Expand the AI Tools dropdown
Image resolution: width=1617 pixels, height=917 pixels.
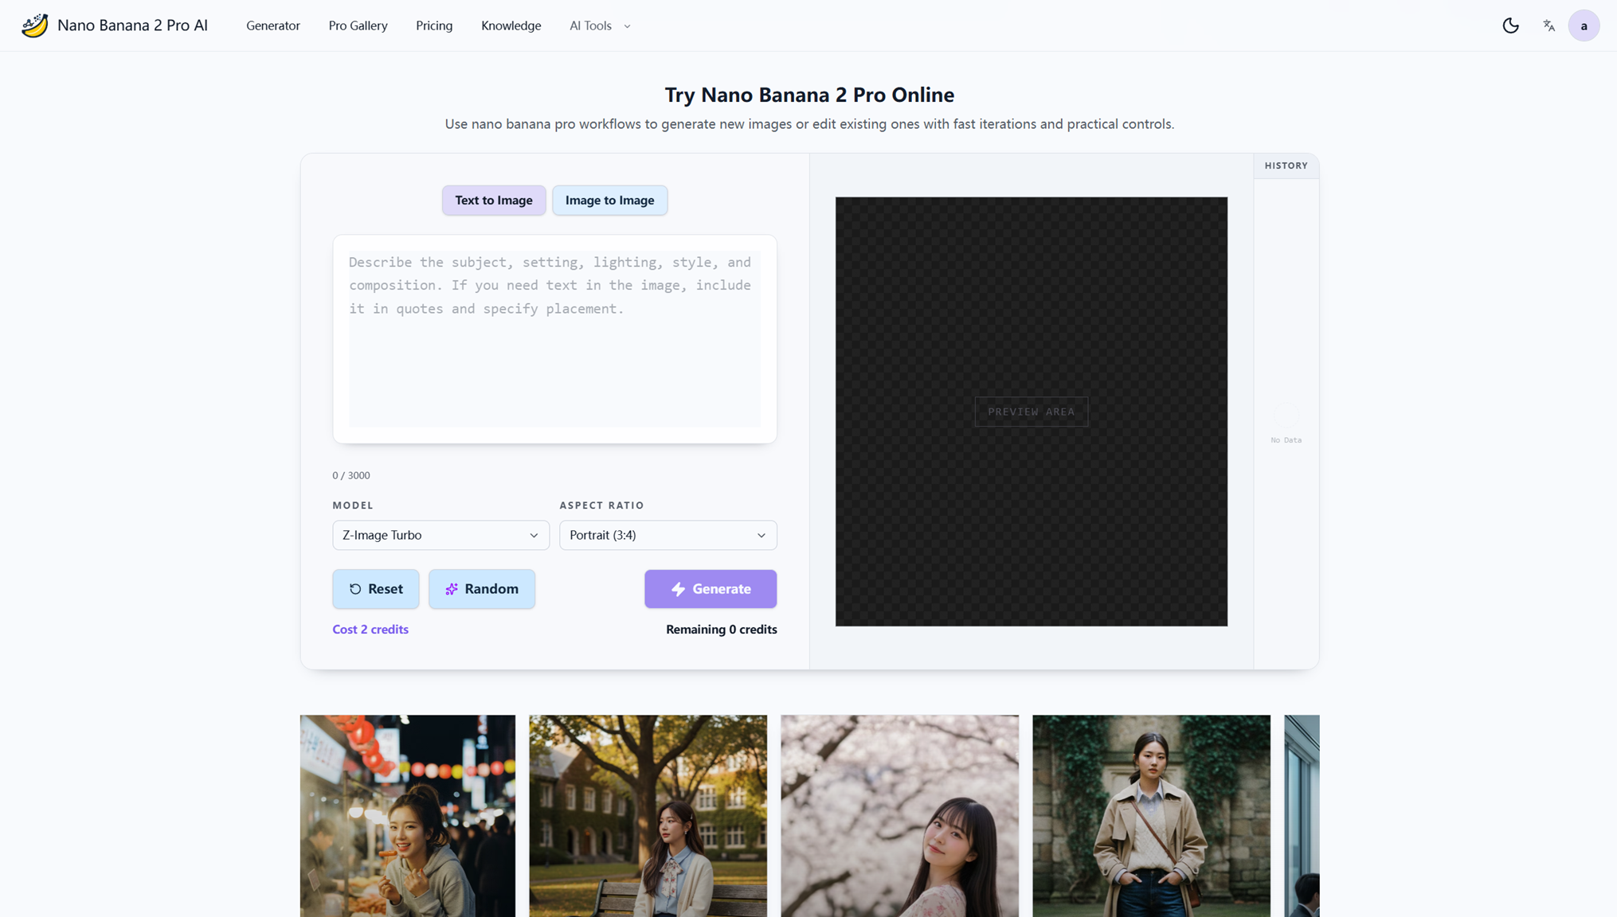point(600,25)
